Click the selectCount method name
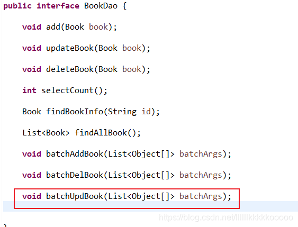 point(67,90)
